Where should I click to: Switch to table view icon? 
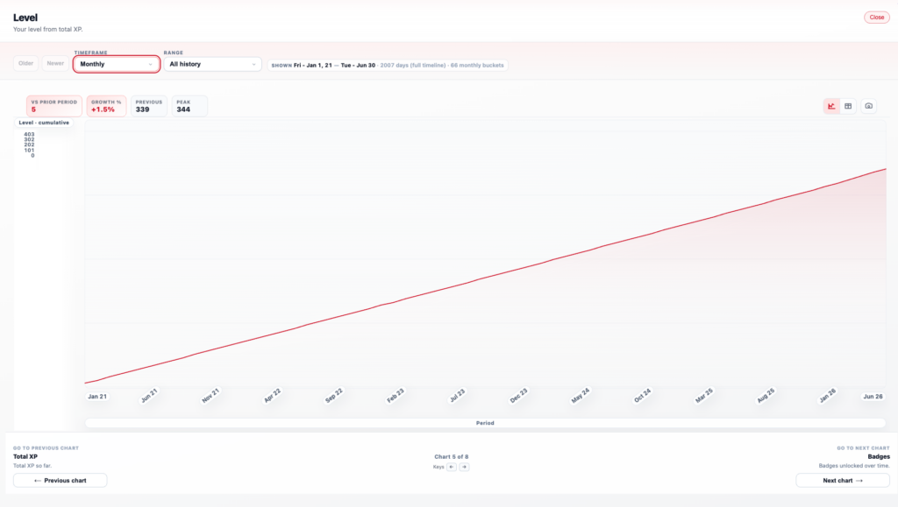pos(848,106)
